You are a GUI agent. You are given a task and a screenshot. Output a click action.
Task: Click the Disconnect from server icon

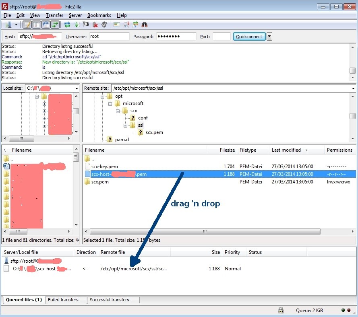[x=95, y=25]
